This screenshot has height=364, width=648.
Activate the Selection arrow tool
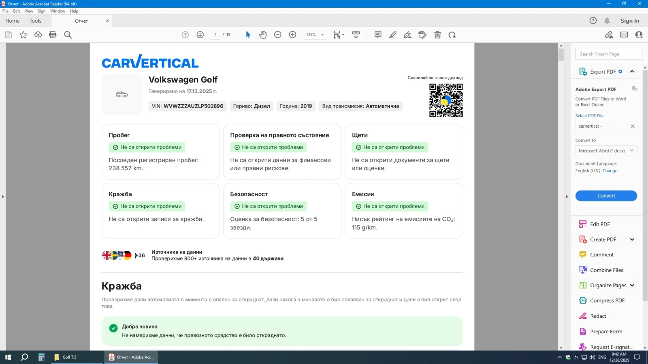[248, 35]
